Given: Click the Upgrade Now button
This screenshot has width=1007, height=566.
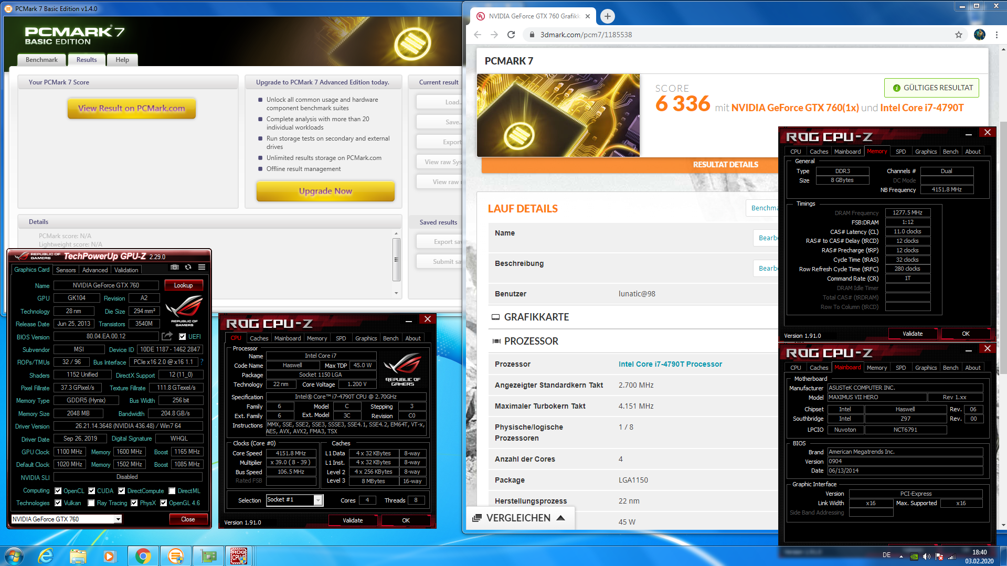Looking at the screenshot, I should click(325, 191).
